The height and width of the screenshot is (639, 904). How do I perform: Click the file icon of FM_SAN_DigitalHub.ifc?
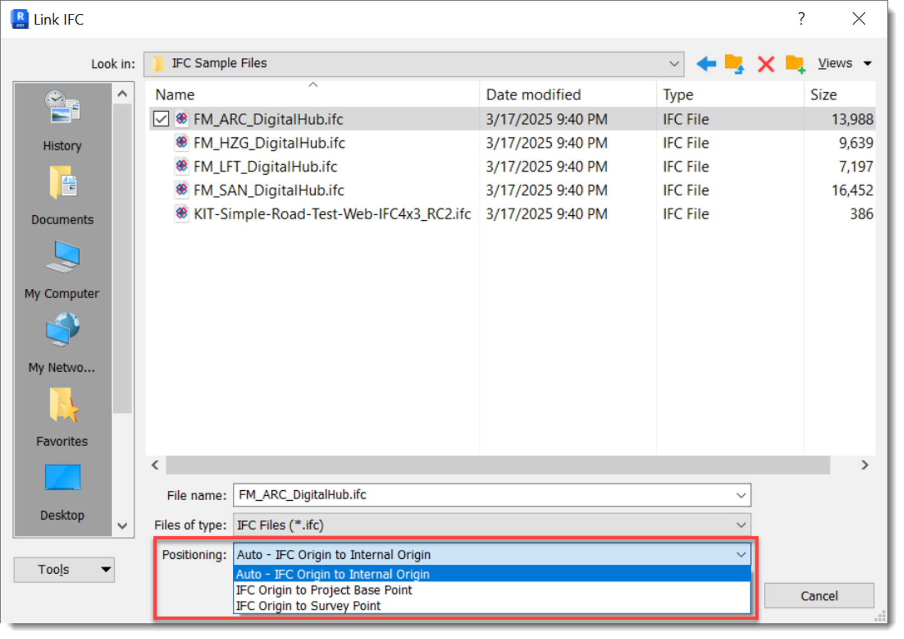click(181, 190)
